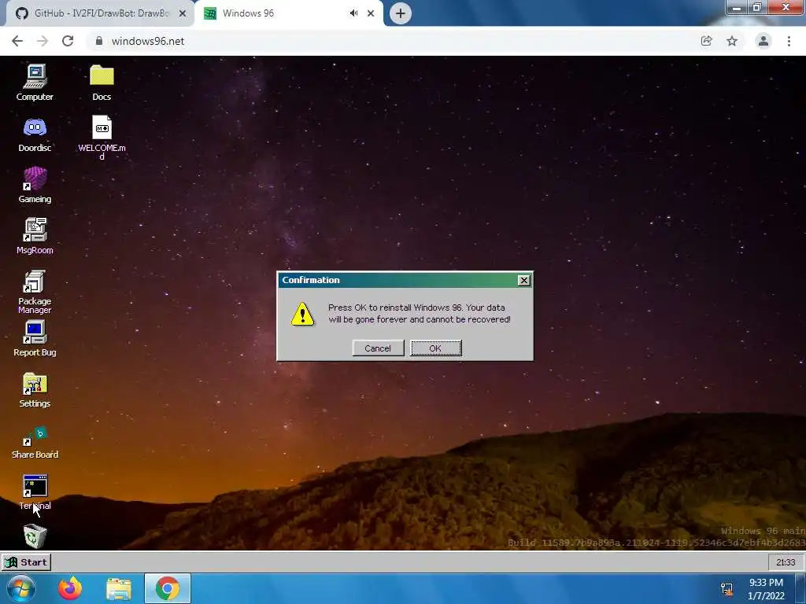Select the Share Board icon
This screenshot has width=806, height=604.
click(x=35, y=442)
